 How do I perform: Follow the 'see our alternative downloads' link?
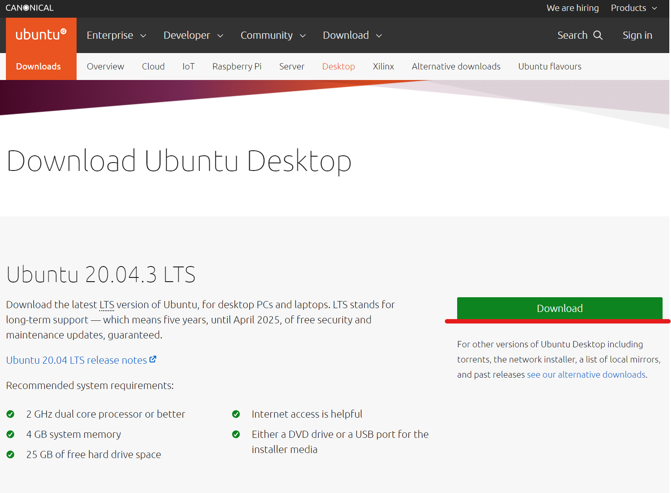586,375
